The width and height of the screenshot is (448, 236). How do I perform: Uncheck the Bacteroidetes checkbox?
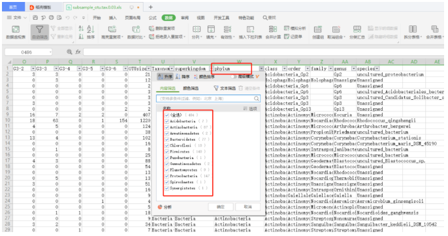tap(167, 140)
